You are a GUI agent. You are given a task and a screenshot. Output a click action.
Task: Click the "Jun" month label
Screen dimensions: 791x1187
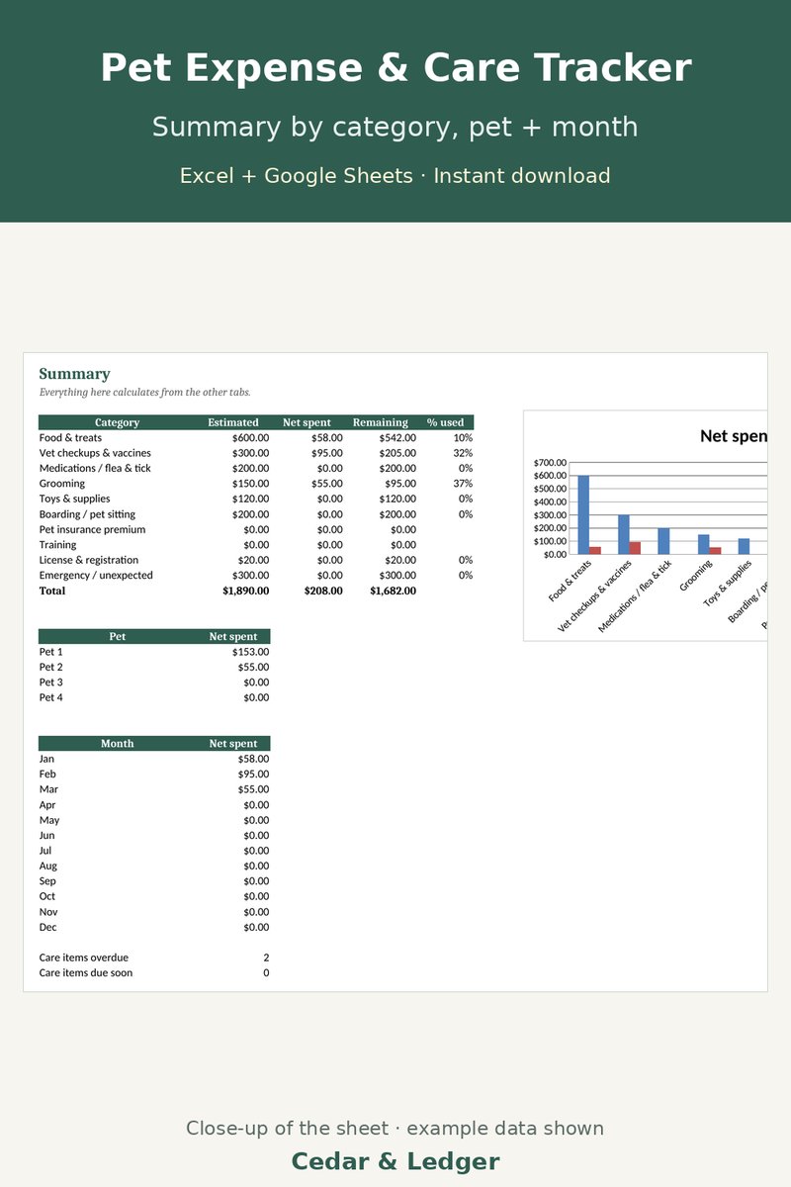pos(47,835)
